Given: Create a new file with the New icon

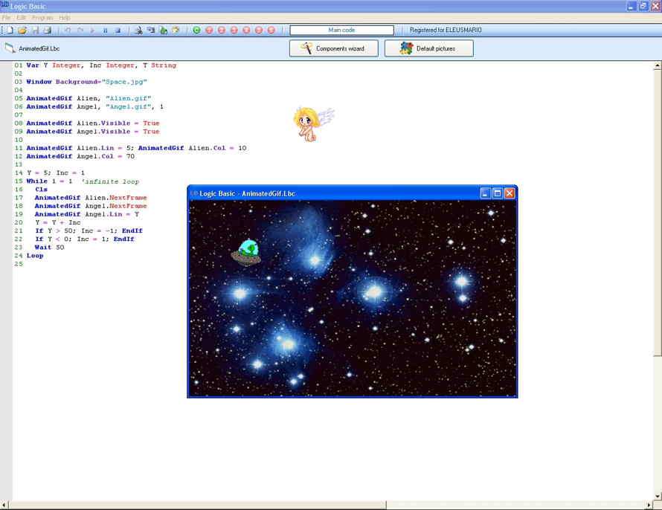Looking at the screenshot, I should point(10,30).
